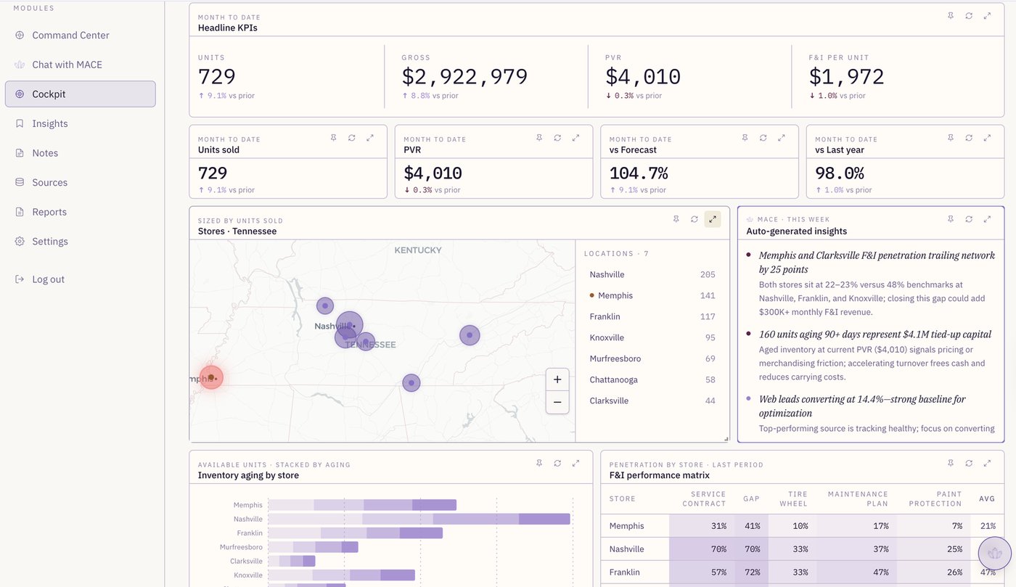This screenshot has height=587, width=1016.
Task: Go to Insights in sidebar
Action: (80, 123)
